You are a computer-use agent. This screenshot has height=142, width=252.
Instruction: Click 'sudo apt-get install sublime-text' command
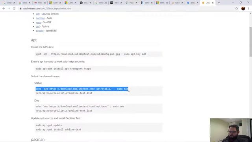[58, 130]
